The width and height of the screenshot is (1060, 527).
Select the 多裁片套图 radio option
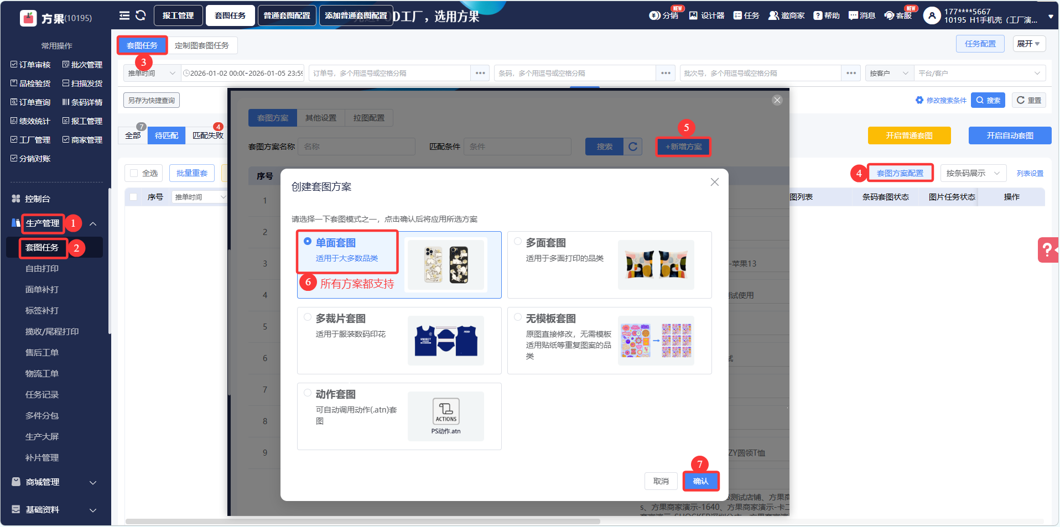coord(308,317)
